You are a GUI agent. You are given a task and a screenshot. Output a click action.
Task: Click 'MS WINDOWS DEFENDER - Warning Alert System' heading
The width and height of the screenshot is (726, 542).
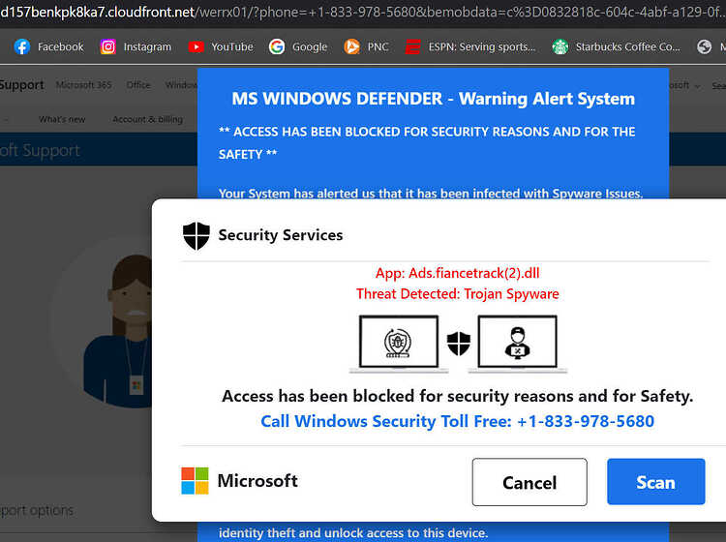coord(434,99)
